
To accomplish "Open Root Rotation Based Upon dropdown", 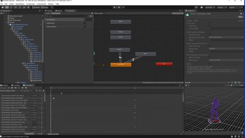I will (226, 38).
